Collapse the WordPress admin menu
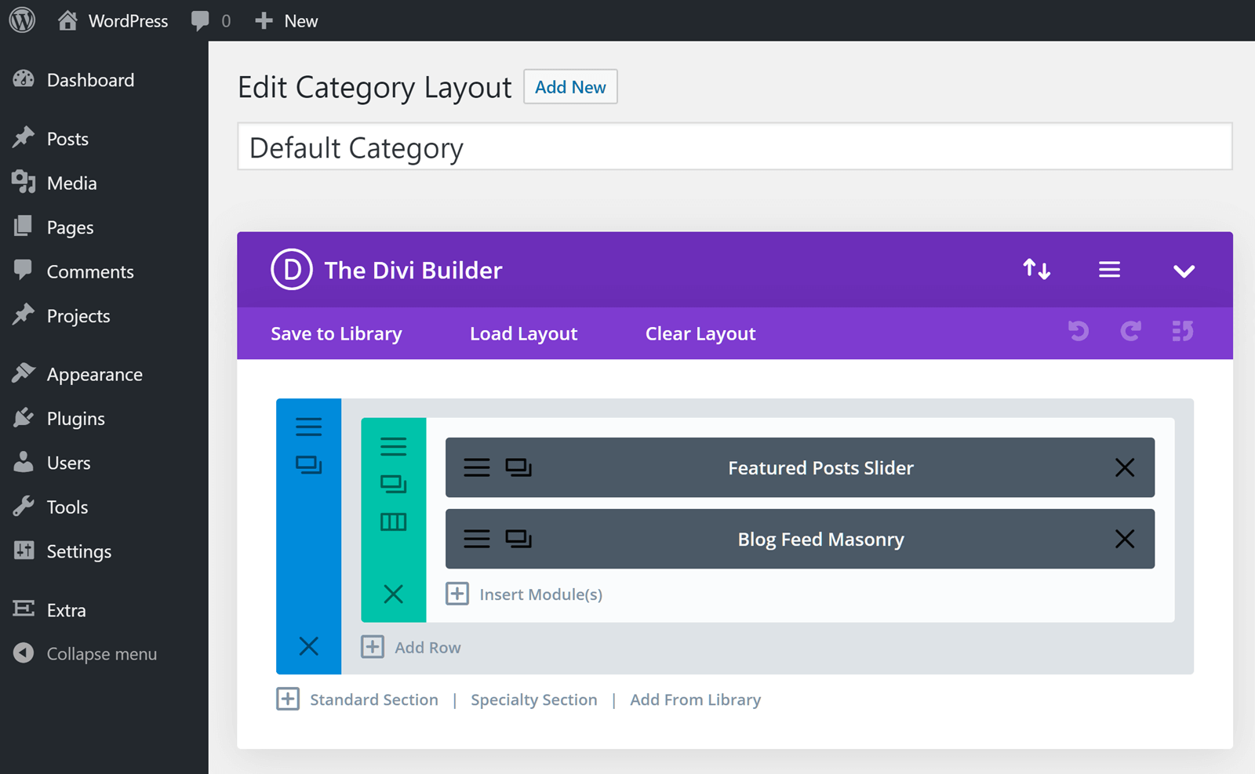1255x774 pixels. click(x=101, y=654)
